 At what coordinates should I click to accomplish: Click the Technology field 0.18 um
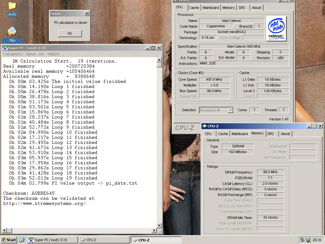pyautogui.click(x=208, y=37)
